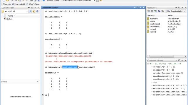Open the Current Folder actions gear
Image resolution: width=188 pixels, height=105 pixels.
(x=38, y=11)
